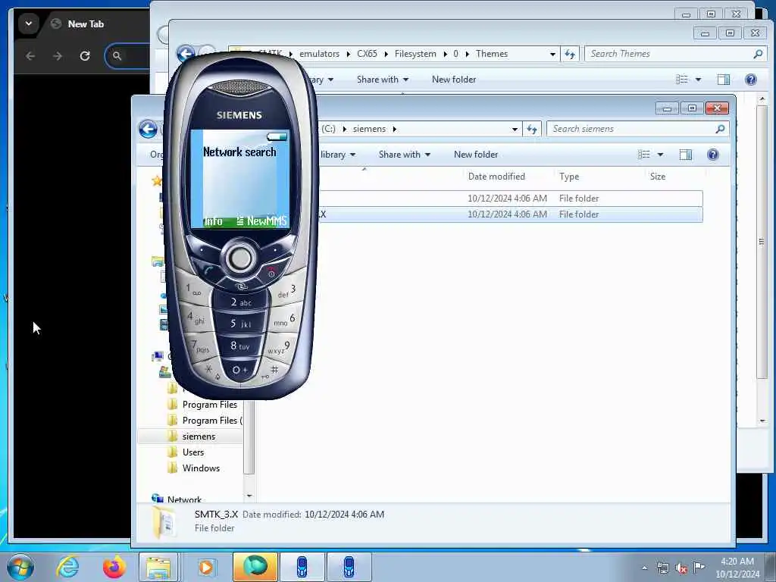Click the emulators breadcrumb in the Themes window
Image resolution: width=776 pixels, height=582 pixels.
[x=319, y=54]
